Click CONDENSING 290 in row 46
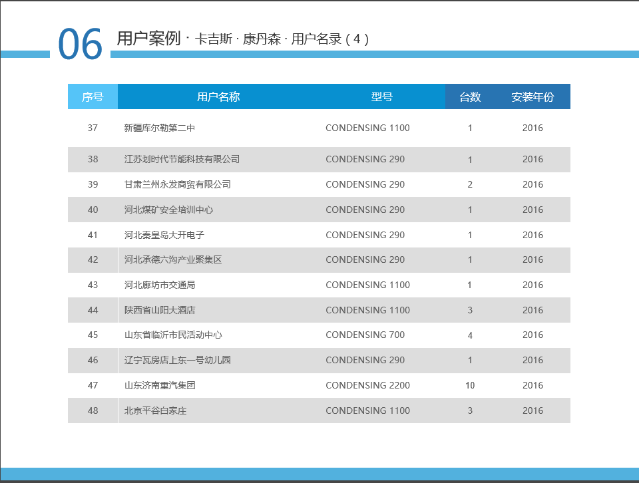639x483 pixels. [x=365, y=360]
